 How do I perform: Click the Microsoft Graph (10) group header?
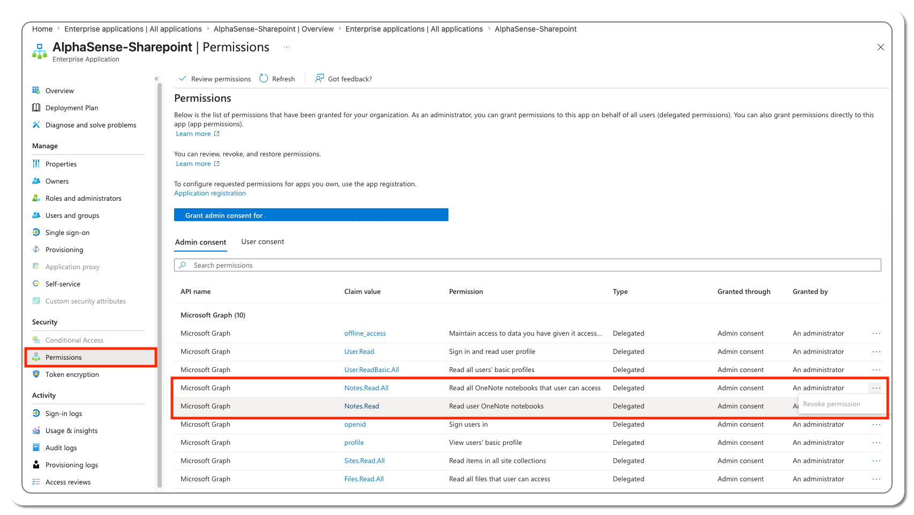coord(213,315)
